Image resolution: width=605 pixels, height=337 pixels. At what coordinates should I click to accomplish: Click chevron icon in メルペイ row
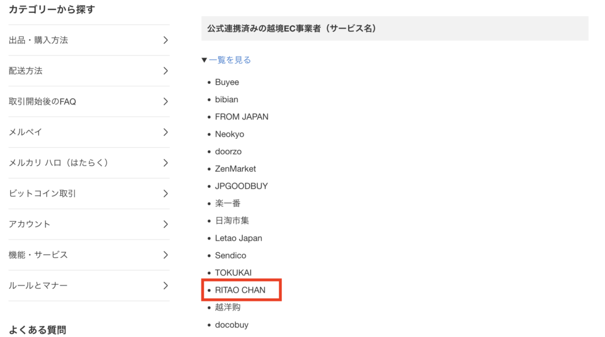[x=165, y=132]
